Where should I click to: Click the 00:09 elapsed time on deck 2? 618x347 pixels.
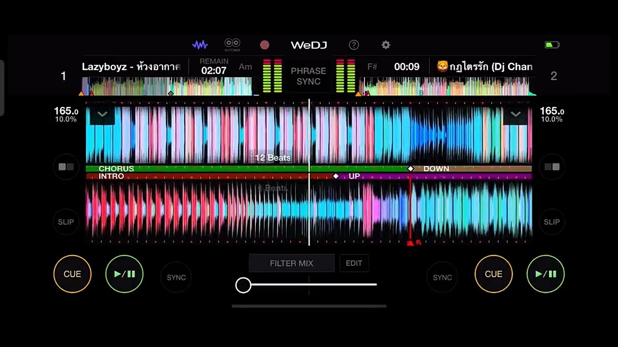coord(407,67)
